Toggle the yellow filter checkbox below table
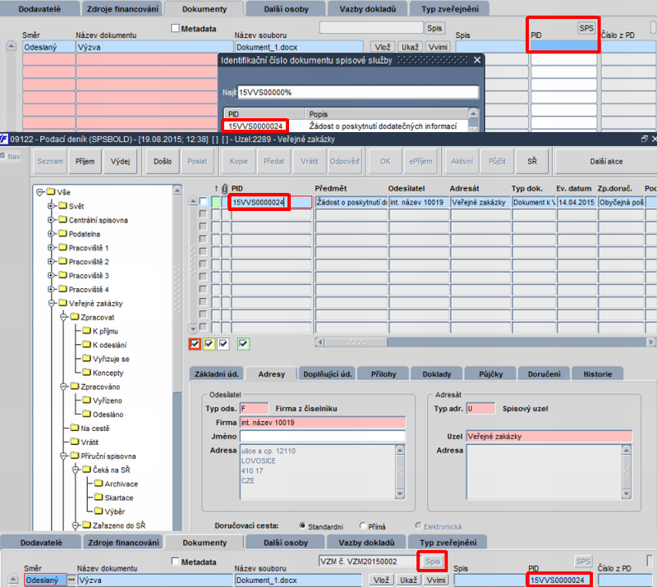The width and height of the screenshot is (657, 587). [x=209, y=344]
